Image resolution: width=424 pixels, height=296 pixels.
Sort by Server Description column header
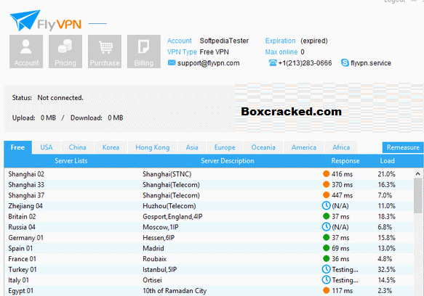(228, 161)
